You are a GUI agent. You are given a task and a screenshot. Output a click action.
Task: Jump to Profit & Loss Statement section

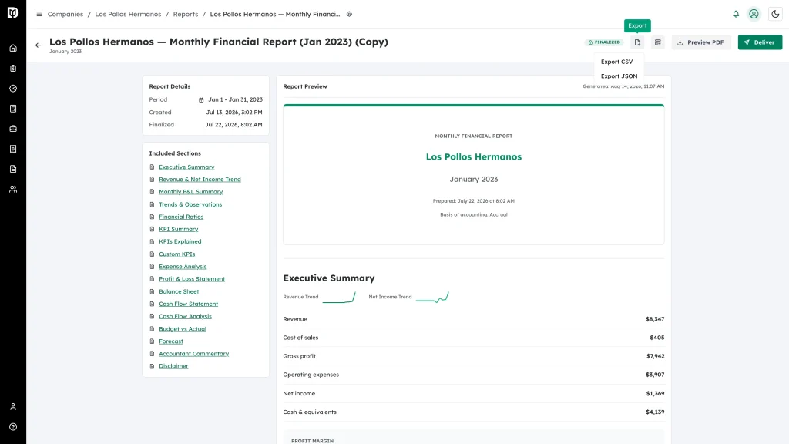point(192,279)
